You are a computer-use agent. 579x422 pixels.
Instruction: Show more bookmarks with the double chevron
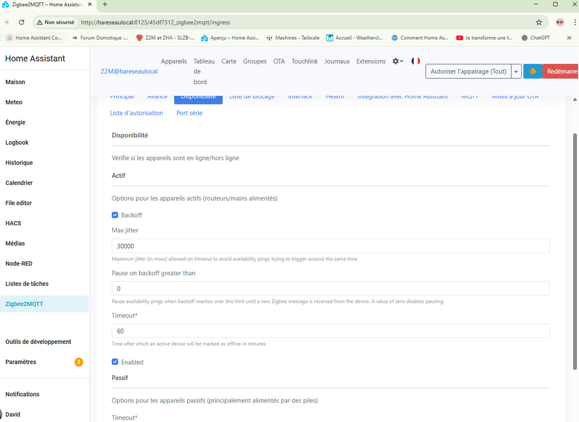point(569,38)
